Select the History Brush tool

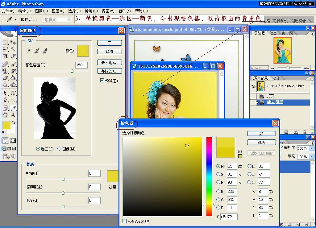[x=13, y=71]
